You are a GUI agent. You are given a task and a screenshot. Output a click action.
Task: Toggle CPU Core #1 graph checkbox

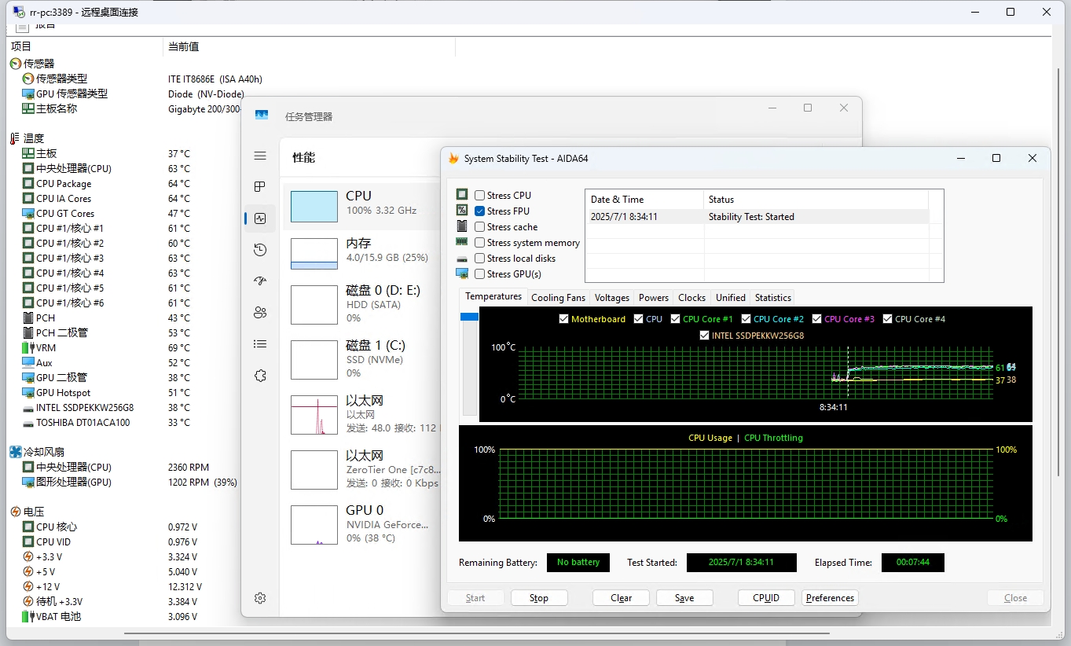(x=675, y=319)
